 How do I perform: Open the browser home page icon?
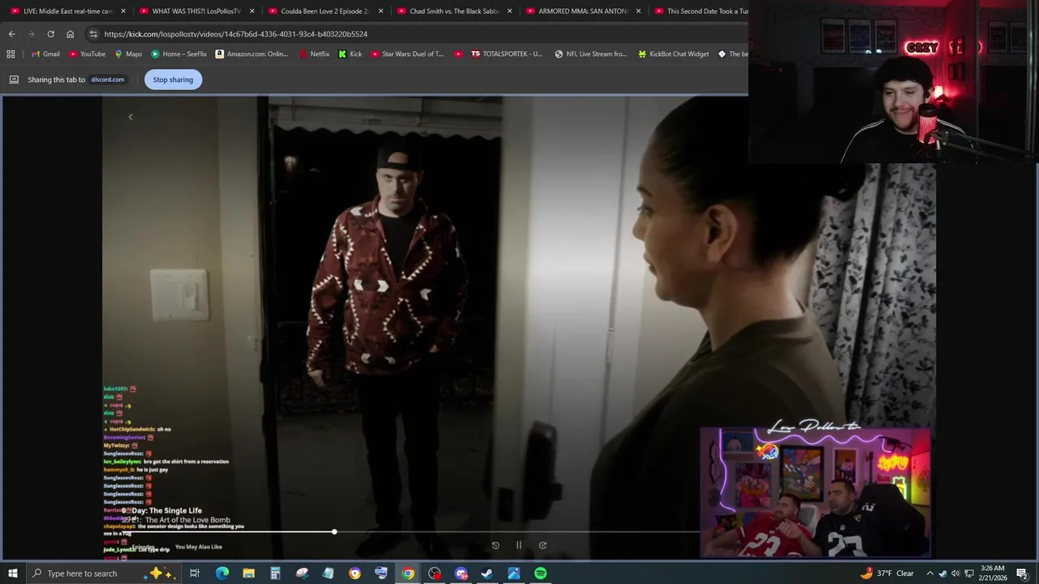click(x=70, y=34)
